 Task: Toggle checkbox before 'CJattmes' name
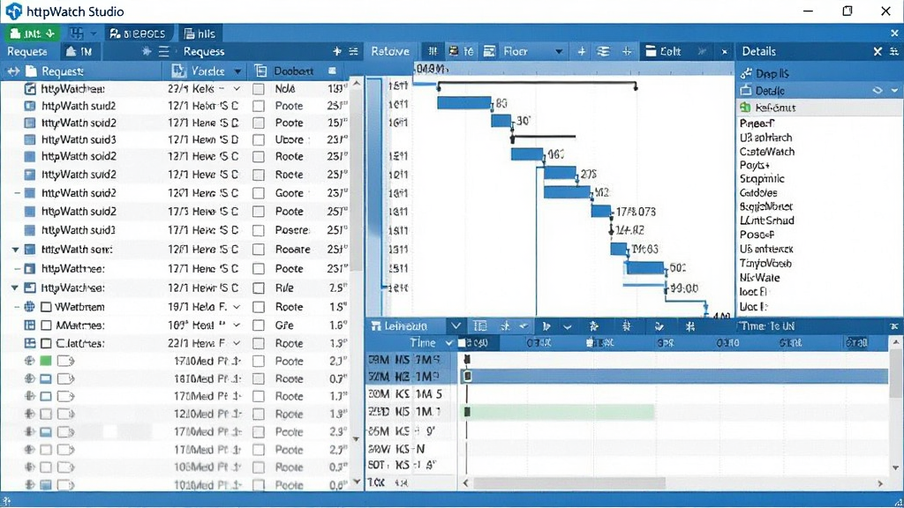(47, 343)
